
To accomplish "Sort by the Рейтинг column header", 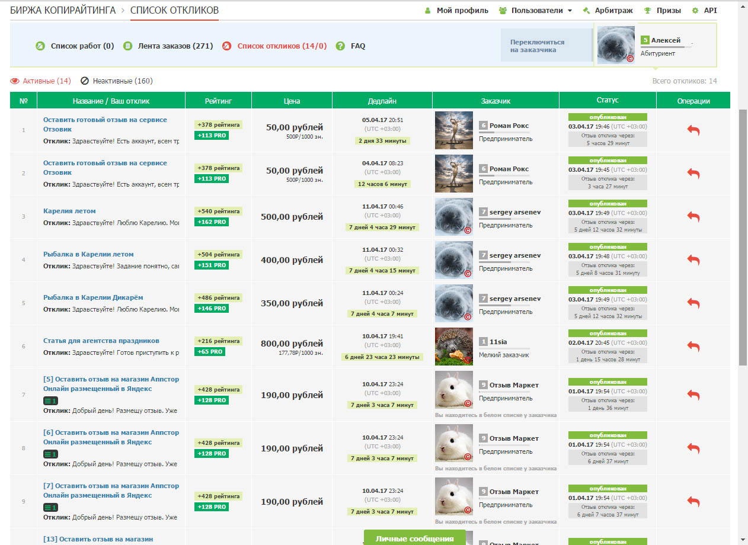I will (x=219, y=101).
